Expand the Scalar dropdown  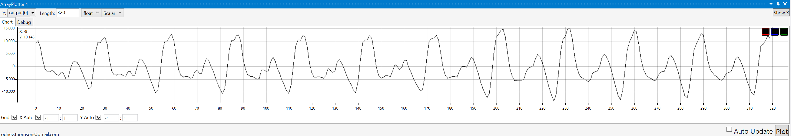(x=112, y=13)
